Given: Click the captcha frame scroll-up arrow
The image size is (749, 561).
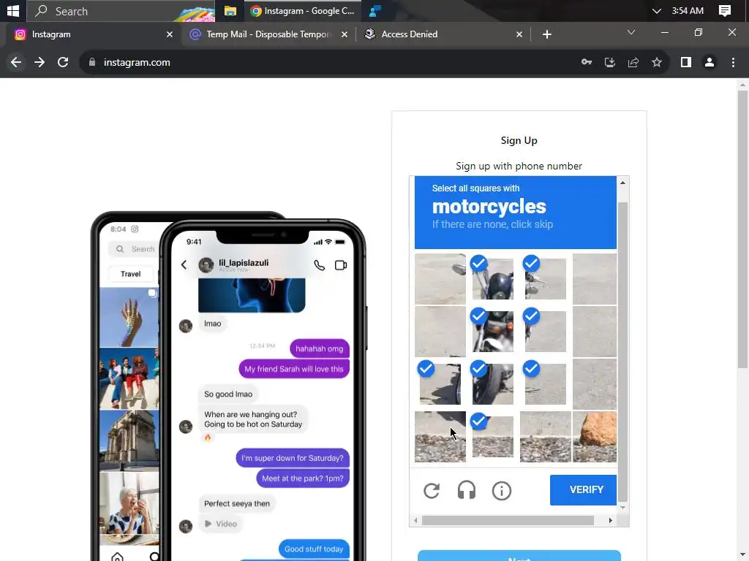Looking at the screenshot, I should 622,183.
